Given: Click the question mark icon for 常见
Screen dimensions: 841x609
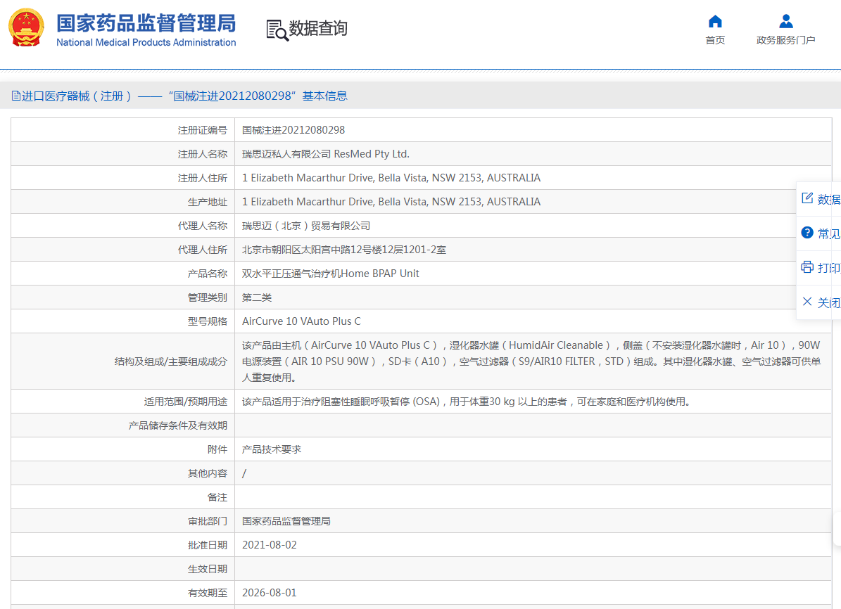Looking at the screenshot, I should pos(807,233).
